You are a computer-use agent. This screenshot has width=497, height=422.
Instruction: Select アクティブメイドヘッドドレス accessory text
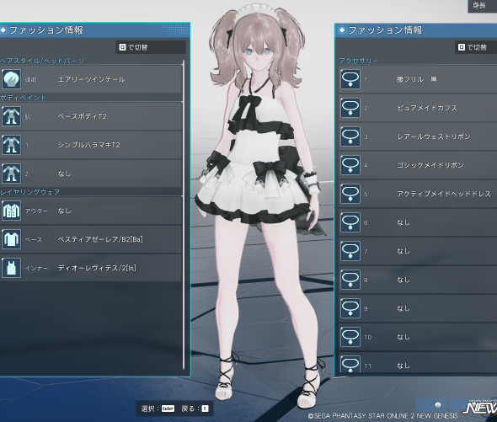coord(444,194)
